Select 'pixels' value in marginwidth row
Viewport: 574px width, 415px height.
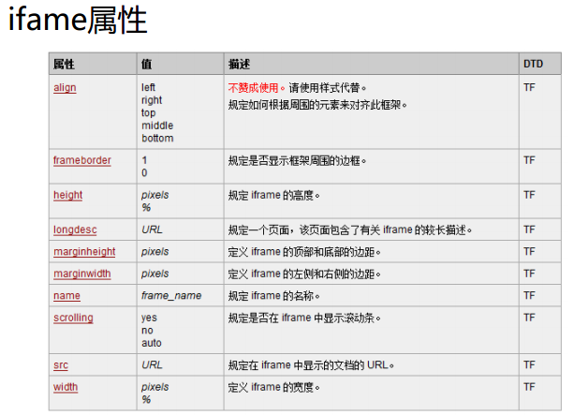(x=155, y=274)
